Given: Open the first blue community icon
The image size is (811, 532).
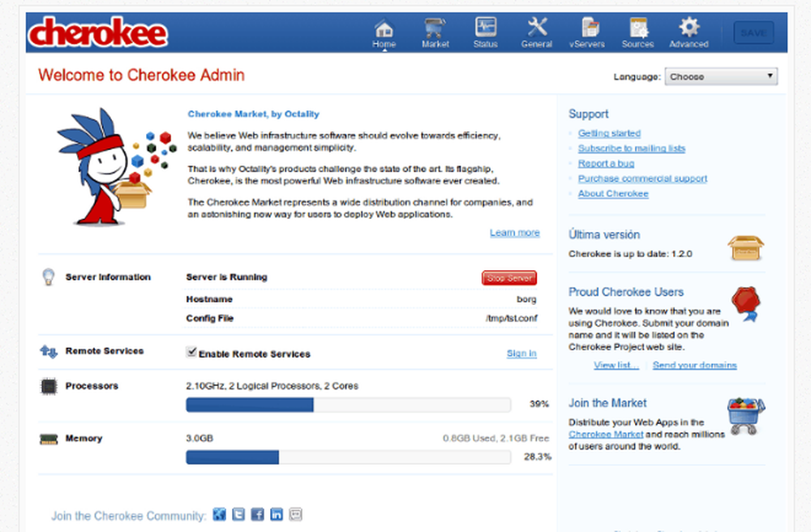Looking at the screenshot, I should tap(219, 514).
